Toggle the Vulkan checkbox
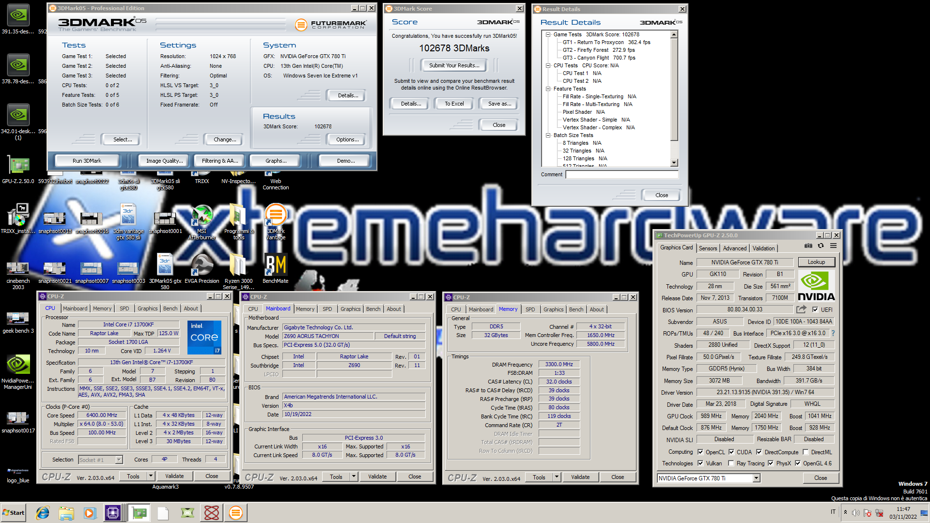This screenshot has width=930, height=523. 700,463
